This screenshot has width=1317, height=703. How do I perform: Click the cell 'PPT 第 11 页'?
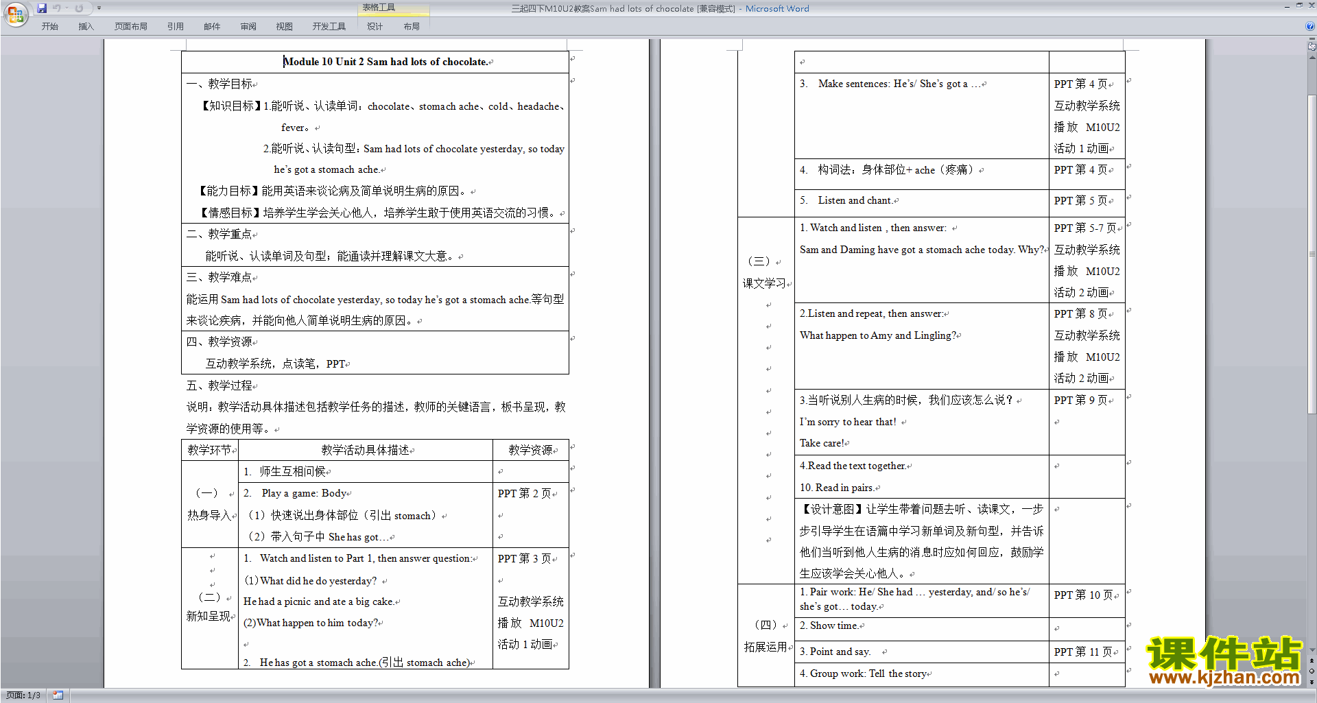[x=1084, y=652]
